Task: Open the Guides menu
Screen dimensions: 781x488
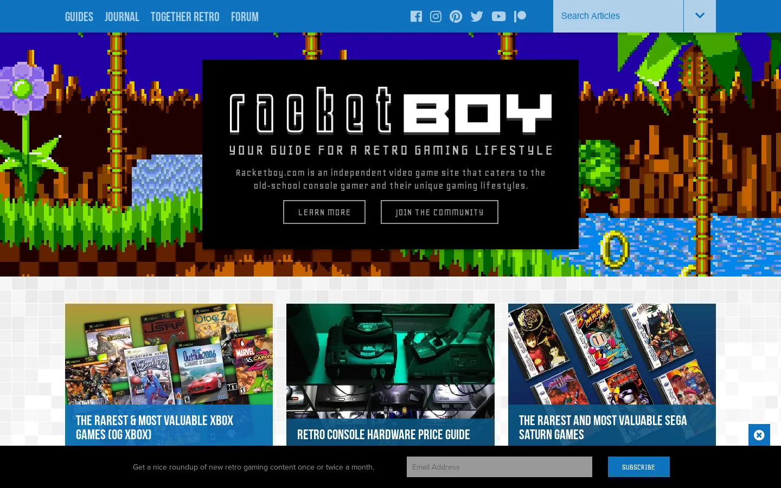Action: click(x=79, y=17)
